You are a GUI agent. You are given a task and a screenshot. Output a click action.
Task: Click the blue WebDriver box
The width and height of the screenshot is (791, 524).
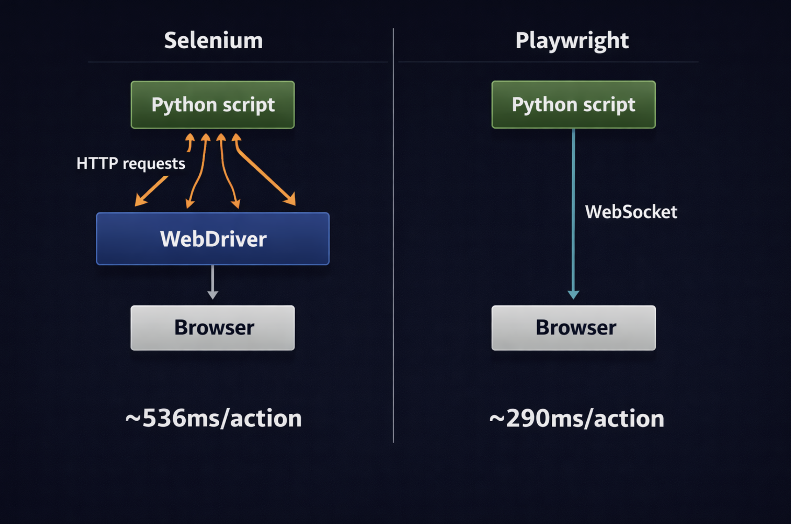pyautogui.click(x=213, y=238)
